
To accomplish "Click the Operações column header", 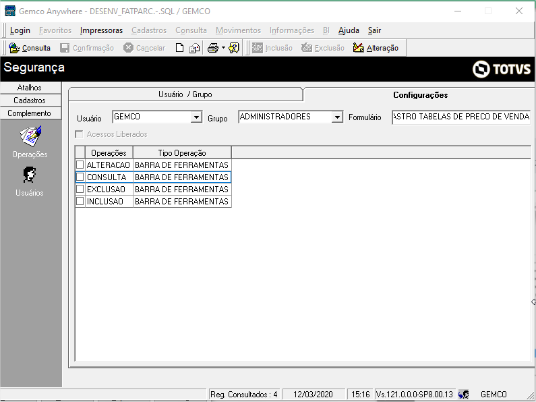I will point(109,153).
